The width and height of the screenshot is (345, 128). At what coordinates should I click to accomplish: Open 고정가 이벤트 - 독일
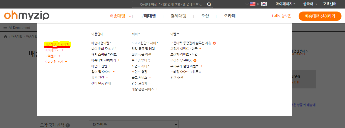point(184,55)
